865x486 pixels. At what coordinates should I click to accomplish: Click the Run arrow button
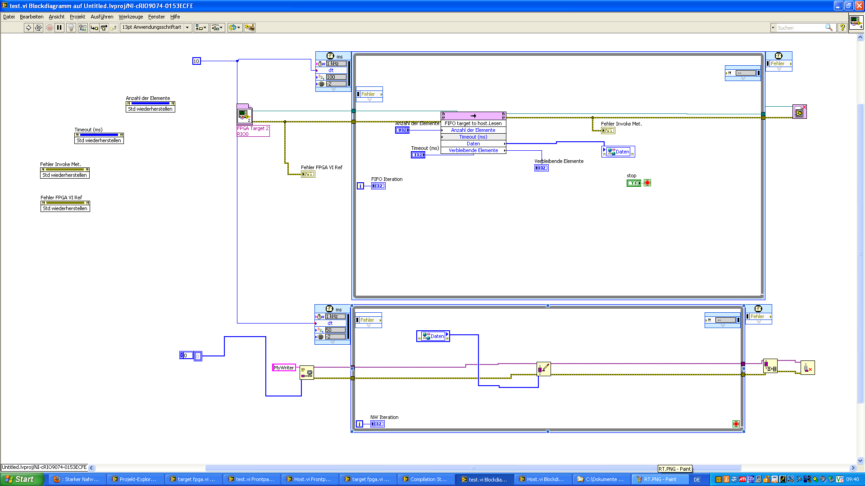pos(28,28)
